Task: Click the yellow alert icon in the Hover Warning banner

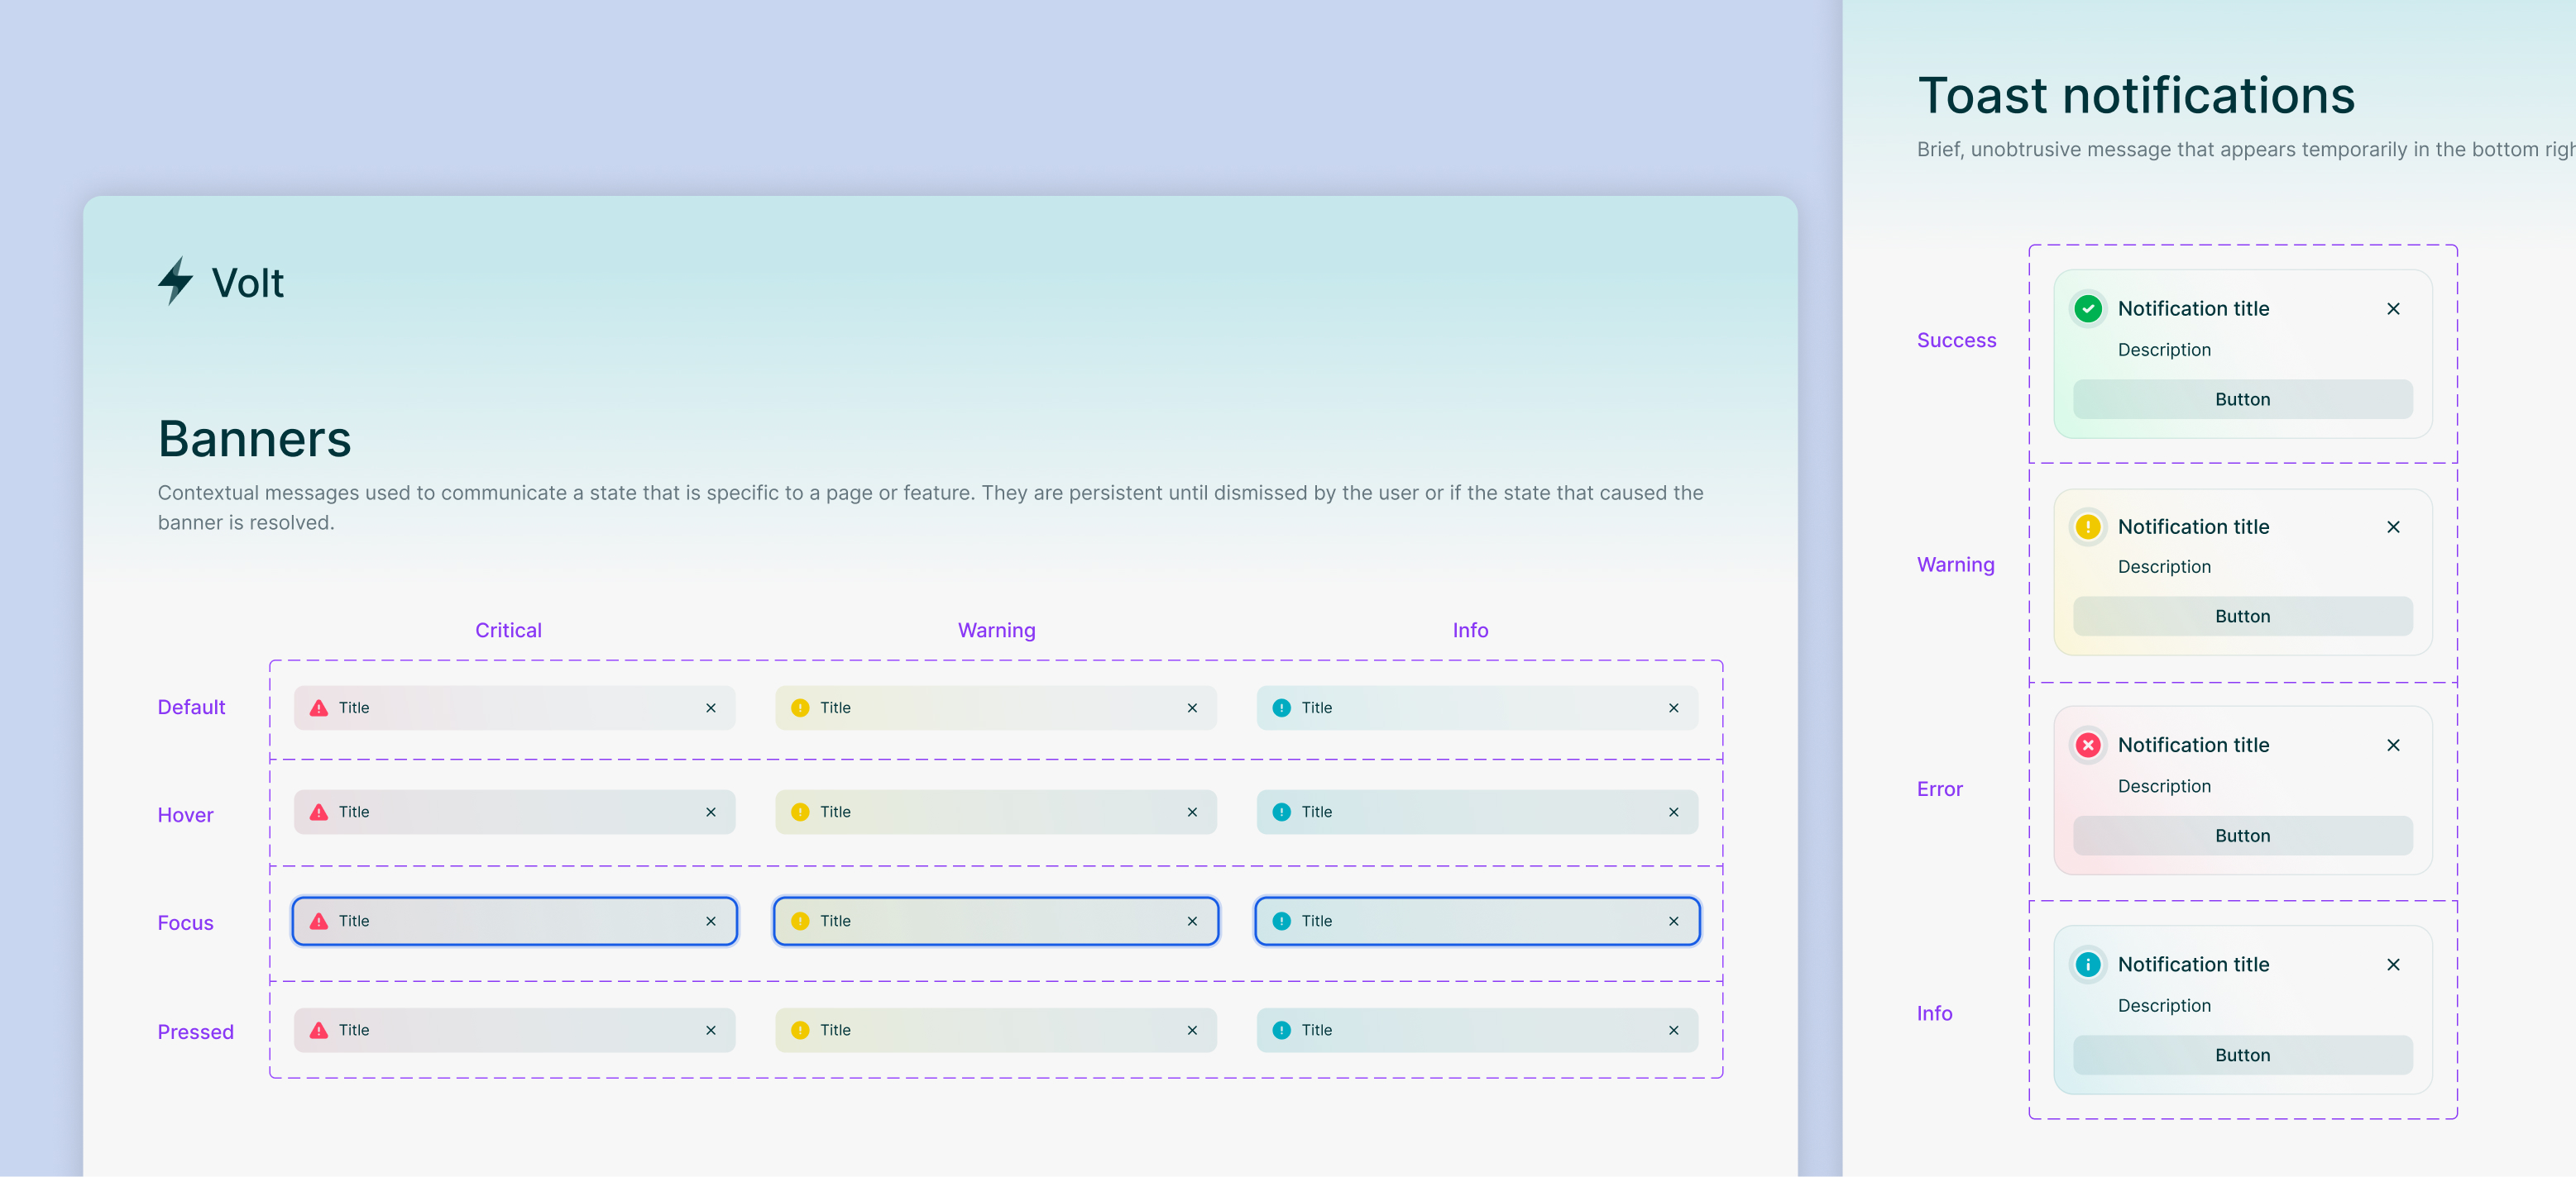Action: [x=800, y=812]
